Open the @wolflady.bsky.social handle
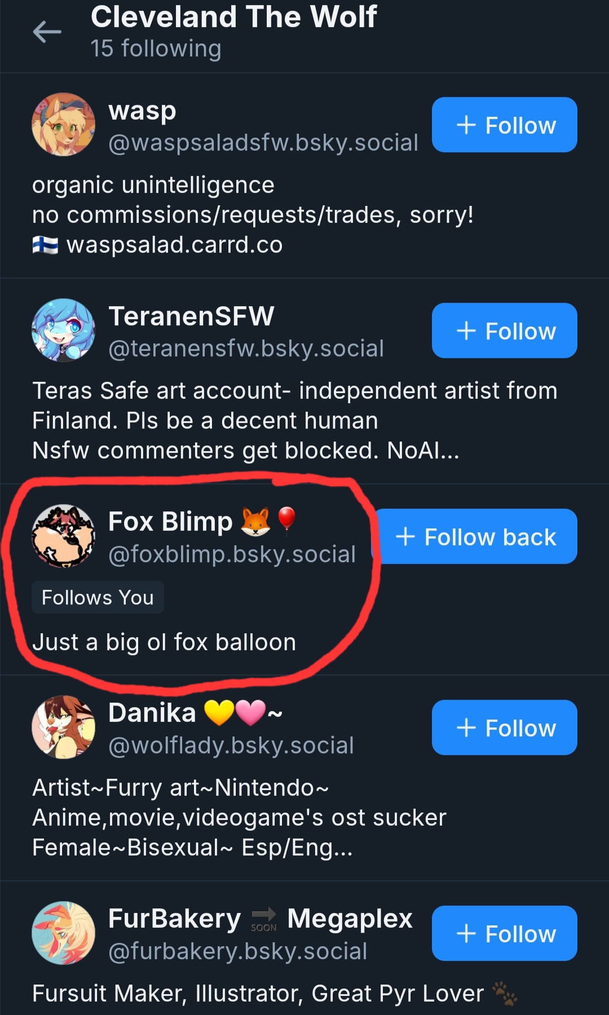 (231, 745)
